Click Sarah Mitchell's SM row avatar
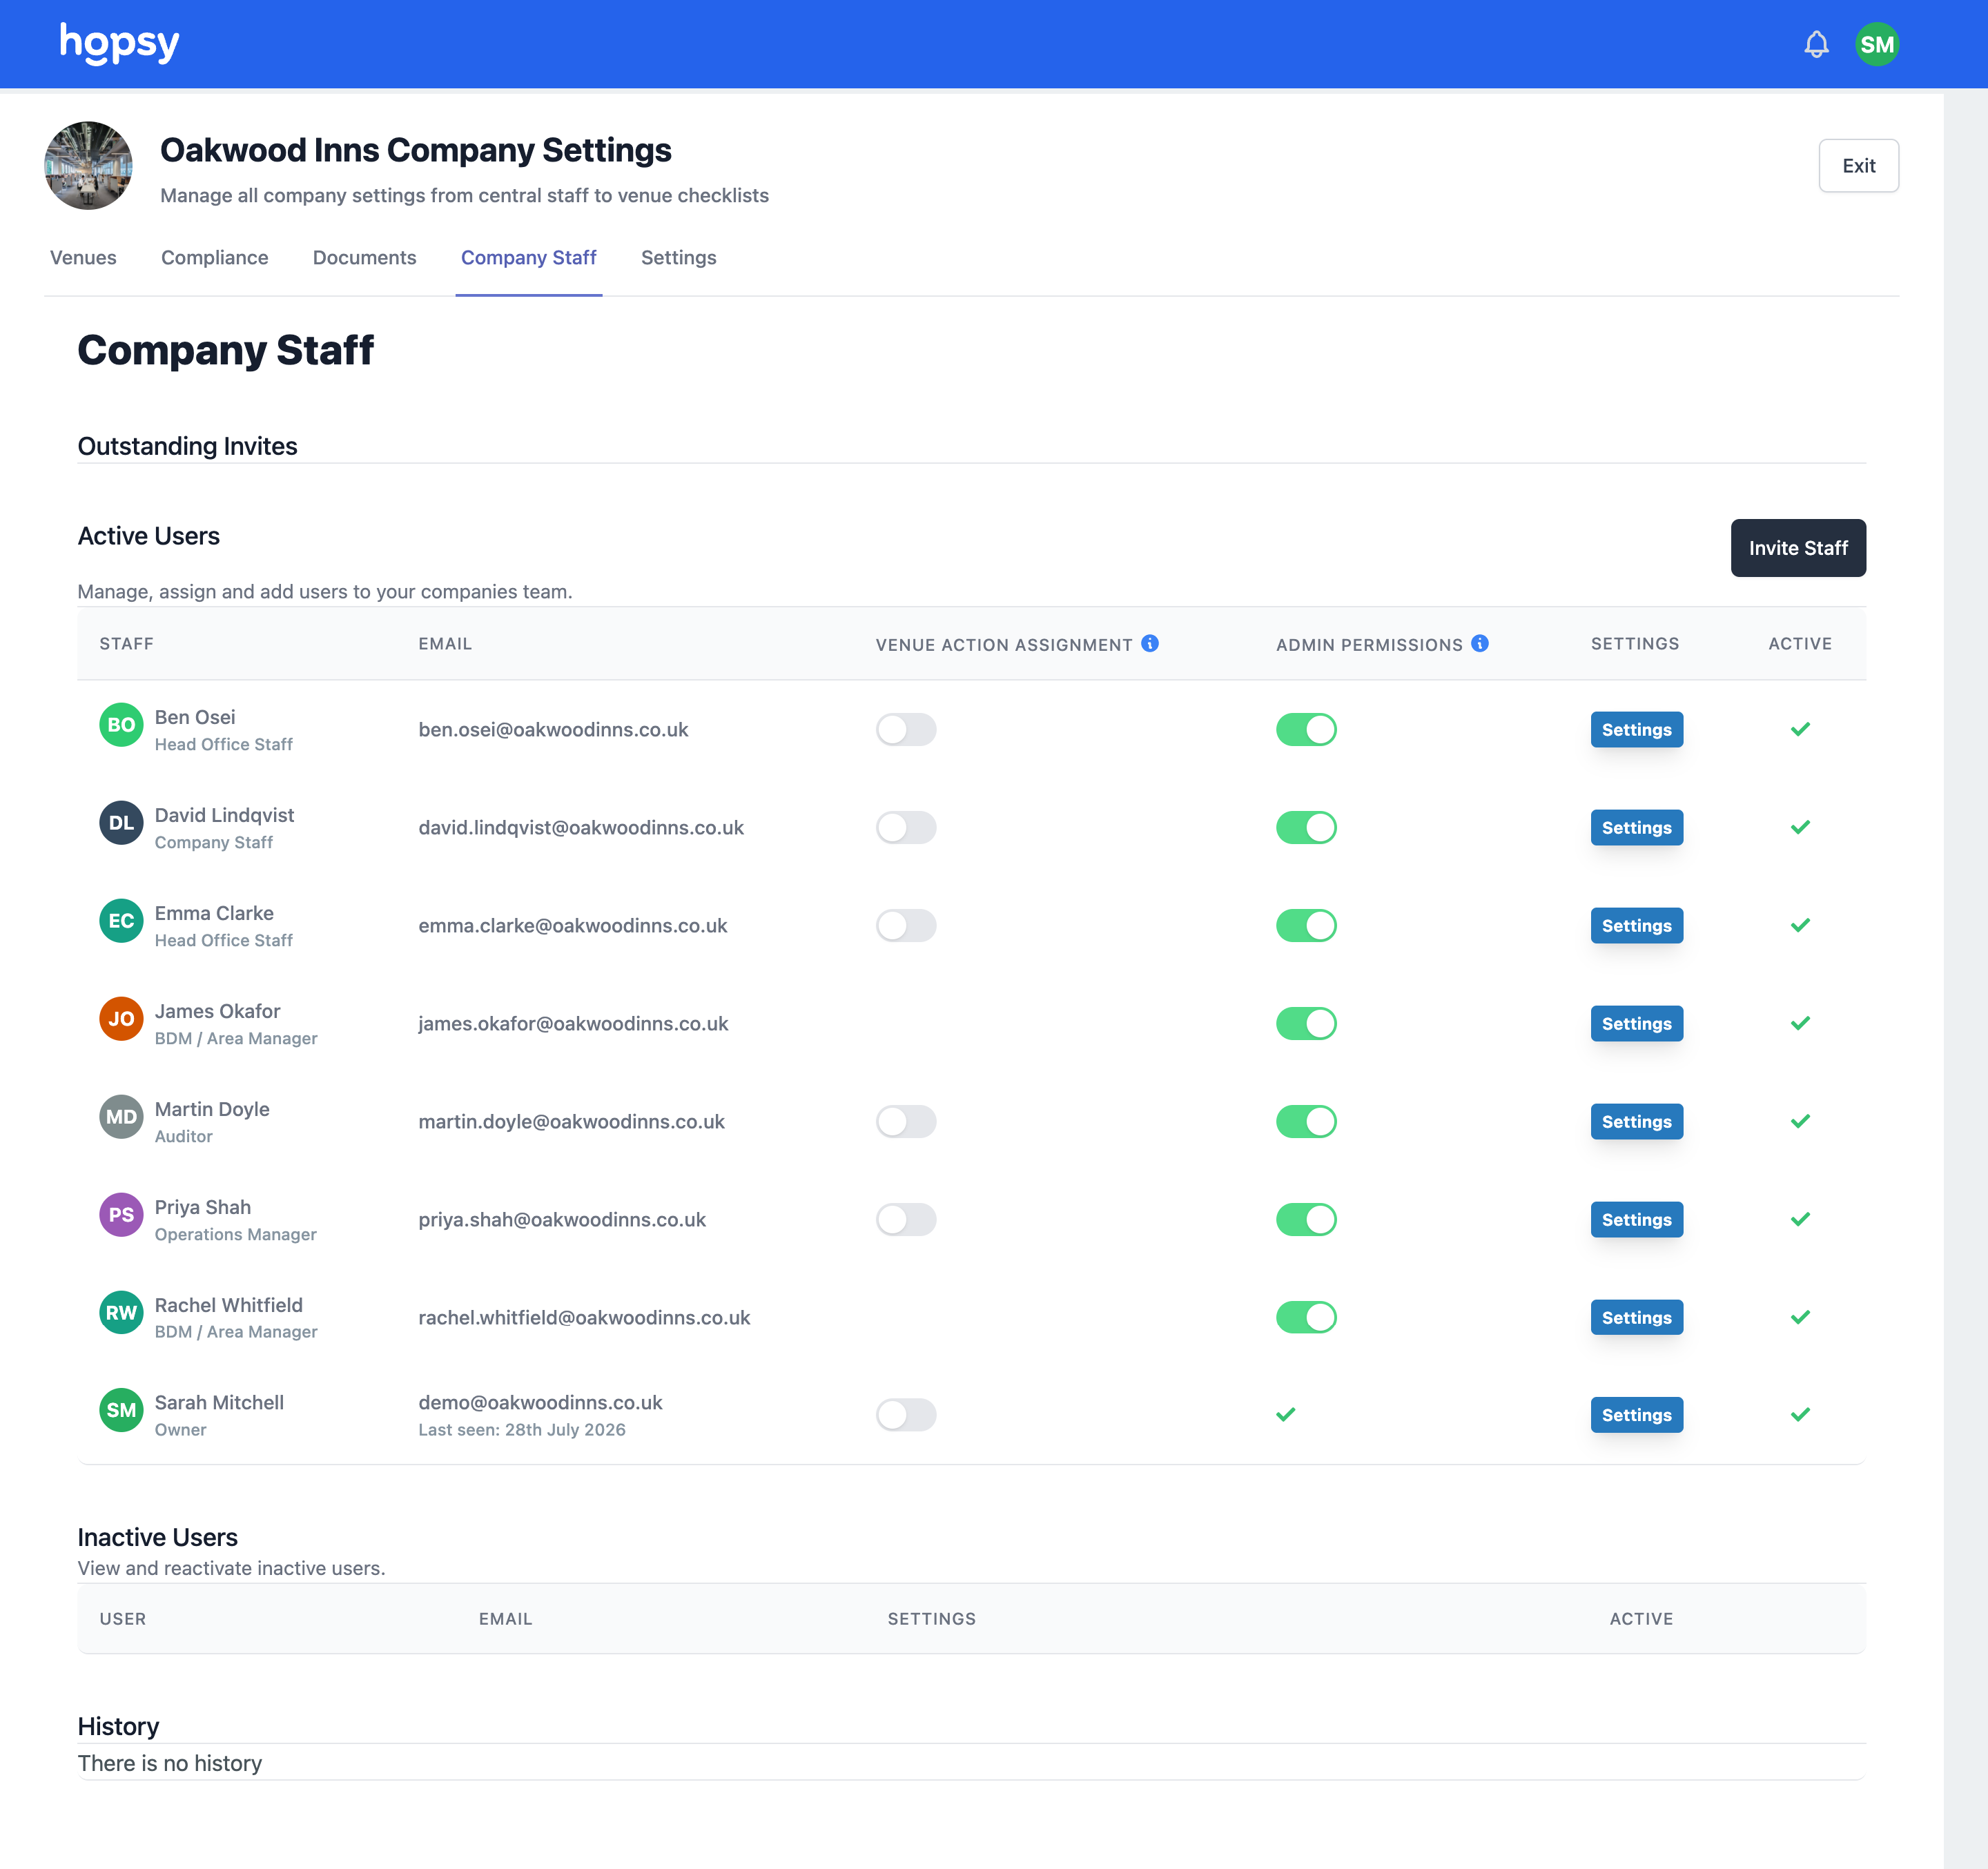The width and height of the screenshot is (1988, 1869). (x=121, y=1410)
